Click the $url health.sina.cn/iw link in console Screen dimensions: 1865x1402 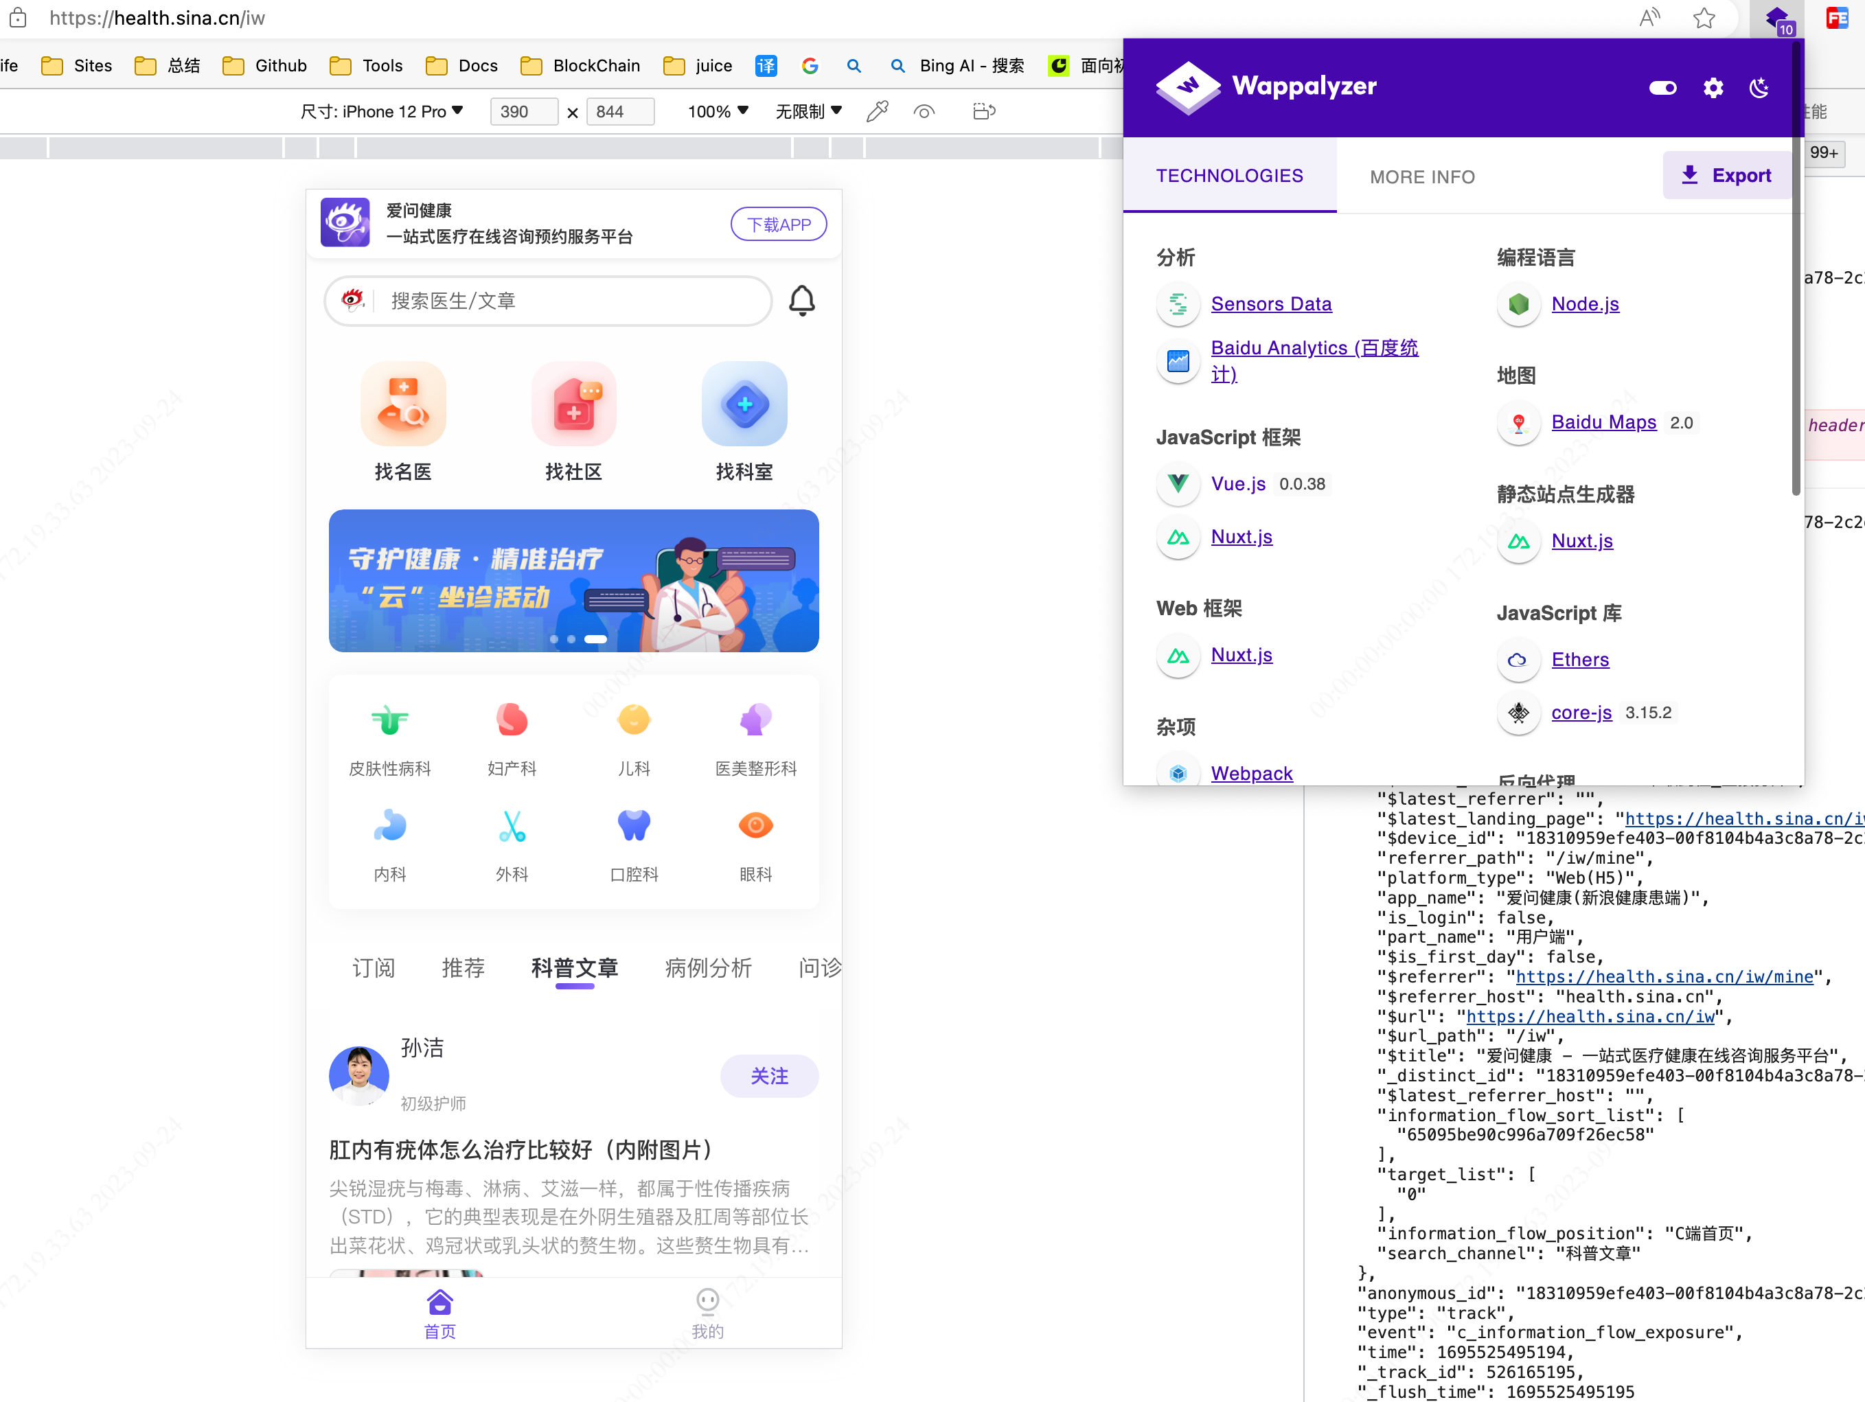pos(1590,1016)
